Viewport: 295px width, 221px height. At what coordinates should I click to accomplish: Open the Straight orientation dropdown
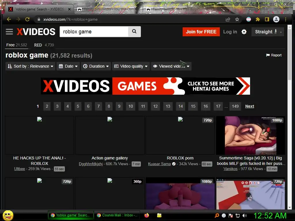(268, 32)
